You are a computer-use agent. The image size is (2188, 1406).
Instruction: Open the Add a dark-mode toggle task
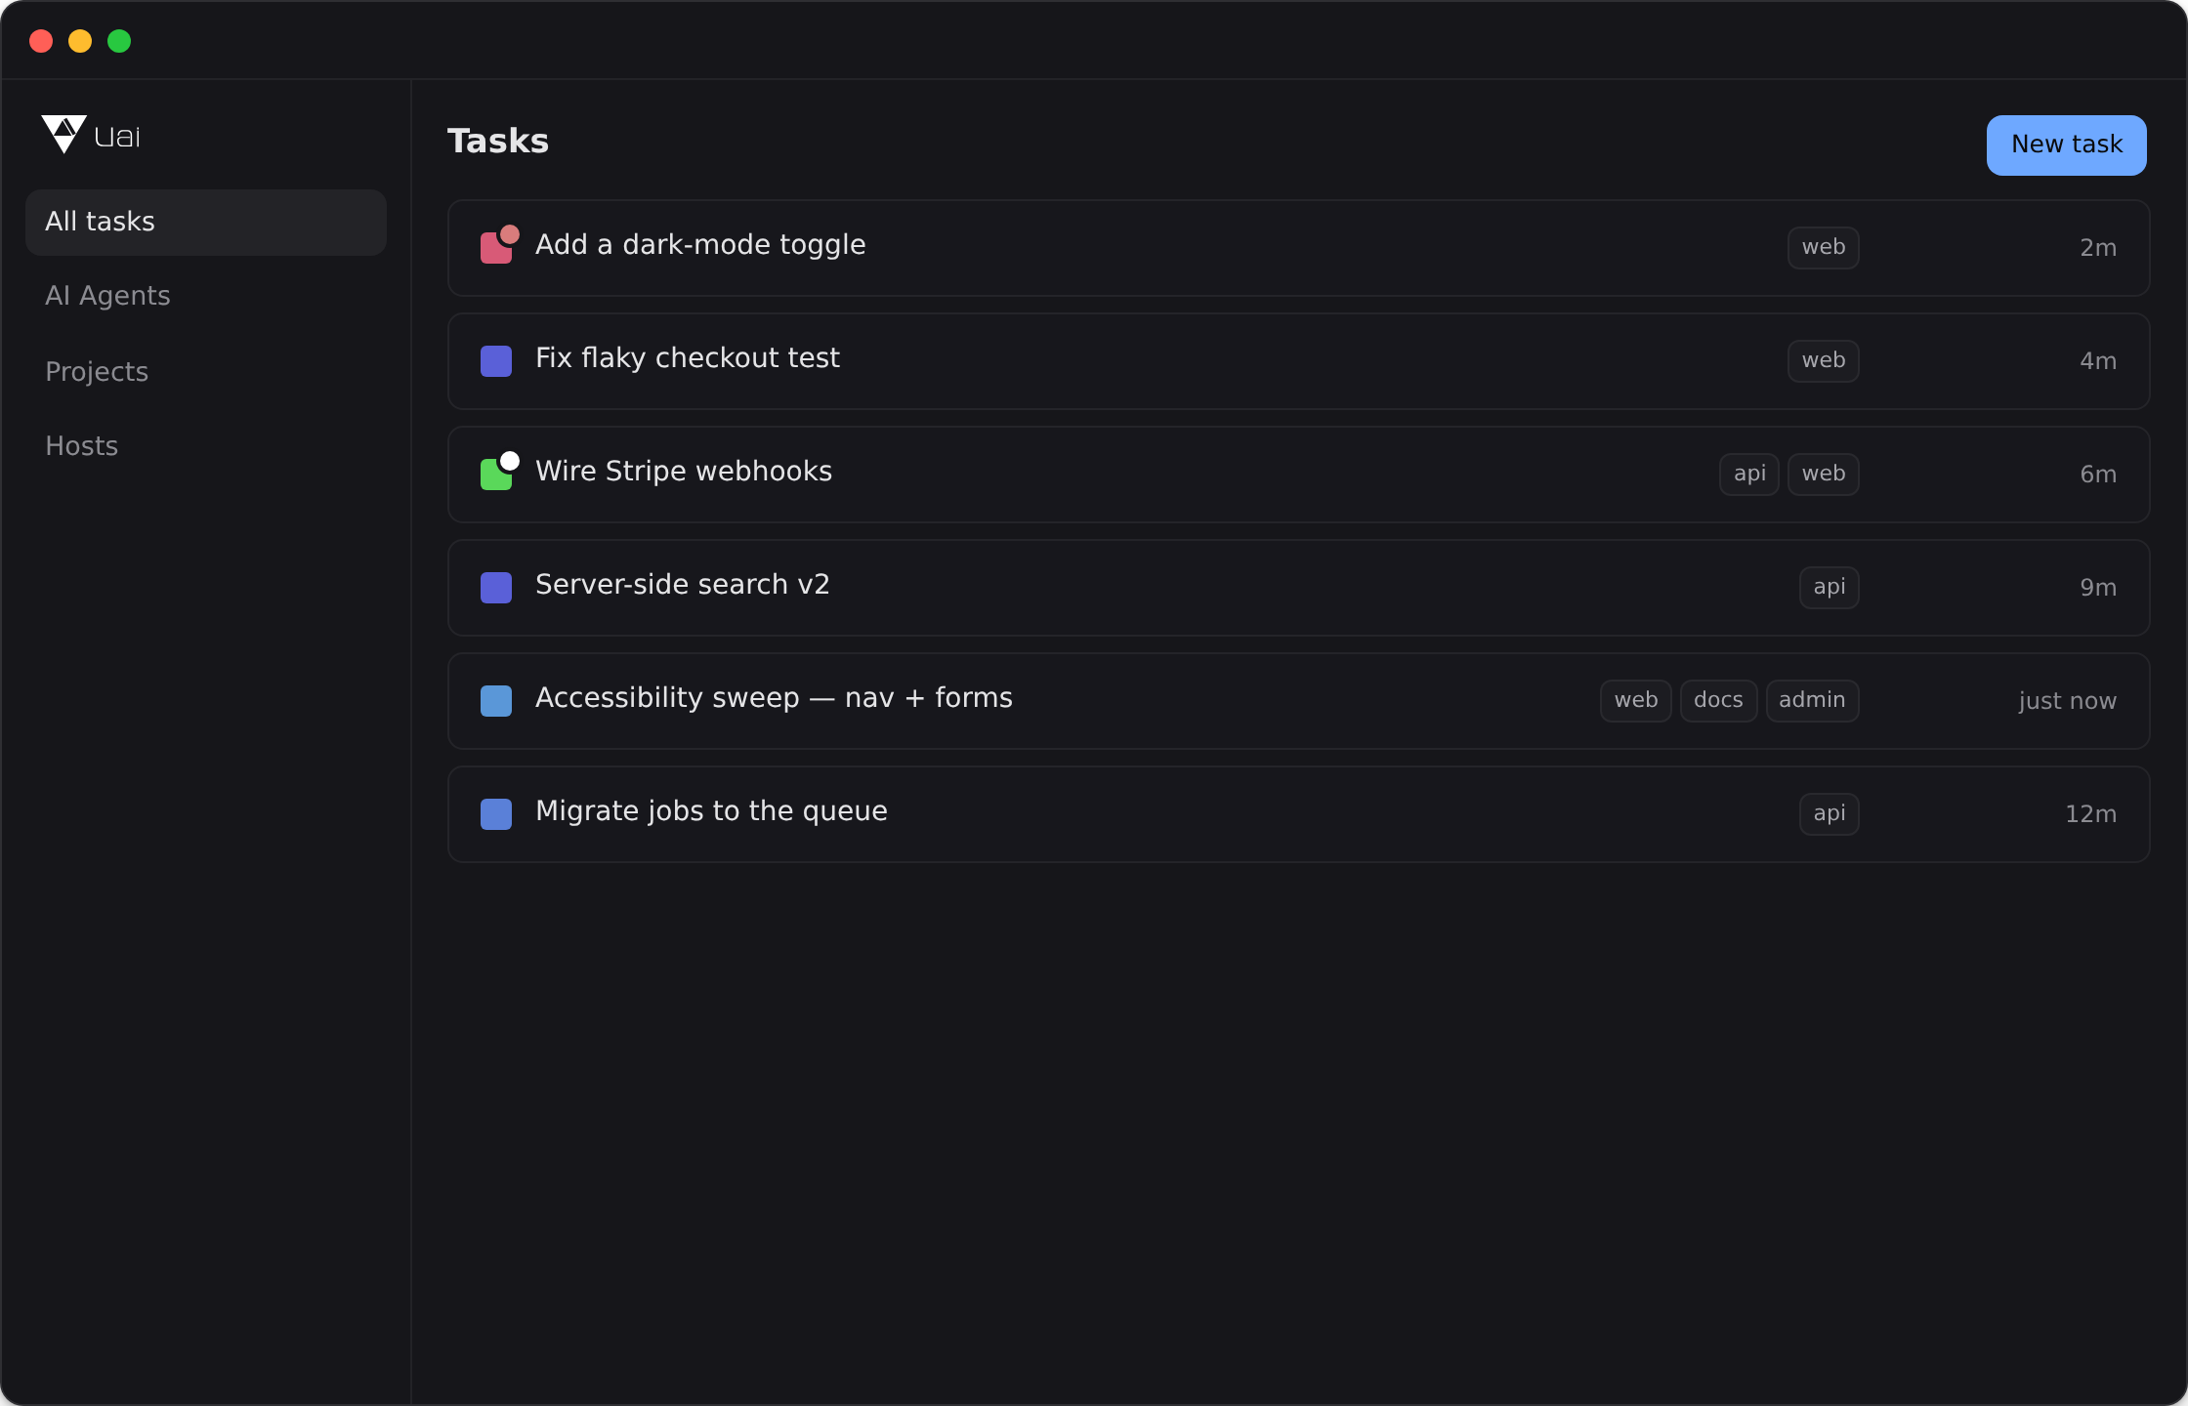click(1298, 248)
